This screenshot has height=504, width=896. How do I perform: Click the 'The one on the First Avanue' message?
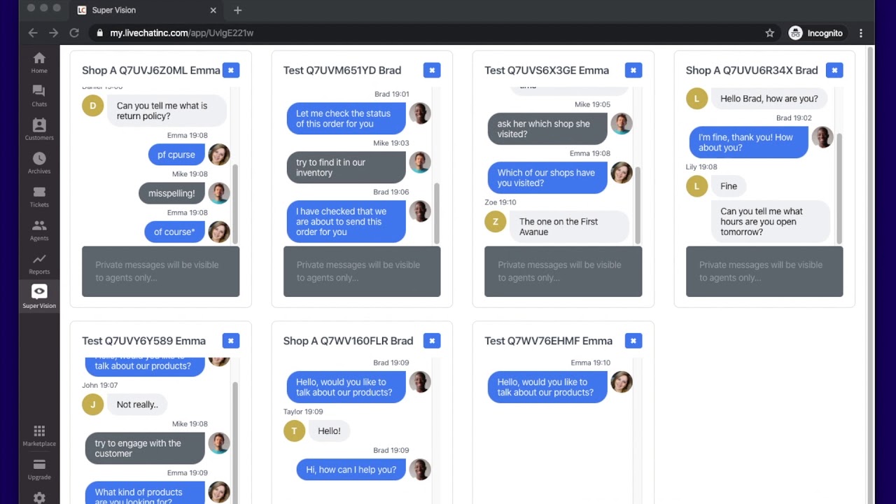click(x=569, y=227)
